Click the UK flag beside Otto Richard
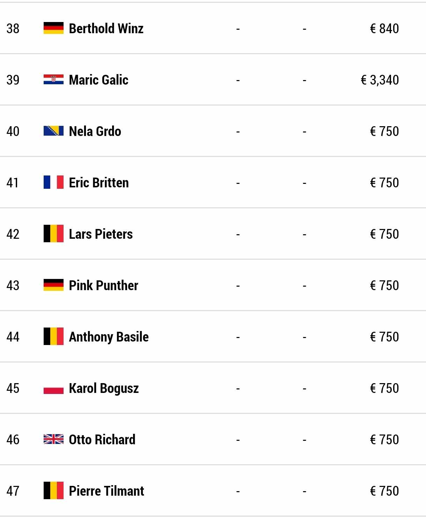426x517 pixels. pyautogui.click(x=53, y=439)
